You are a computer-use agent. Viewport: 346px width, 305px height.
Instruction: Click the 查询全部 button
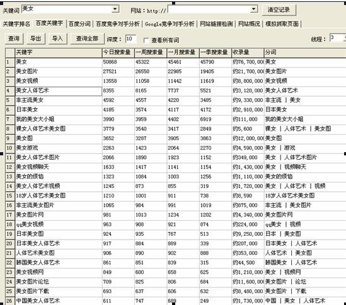point(87,39)
